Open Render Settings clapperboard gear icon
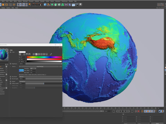Image resolution: width=166 pixels, height=124 pixels. point(40,4)
